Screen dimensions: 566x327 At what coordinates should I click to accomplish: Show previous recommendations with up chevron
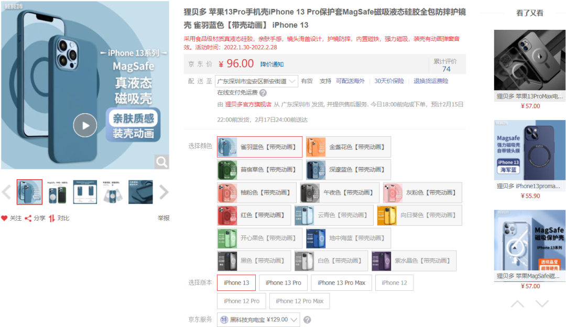[517, 304]
